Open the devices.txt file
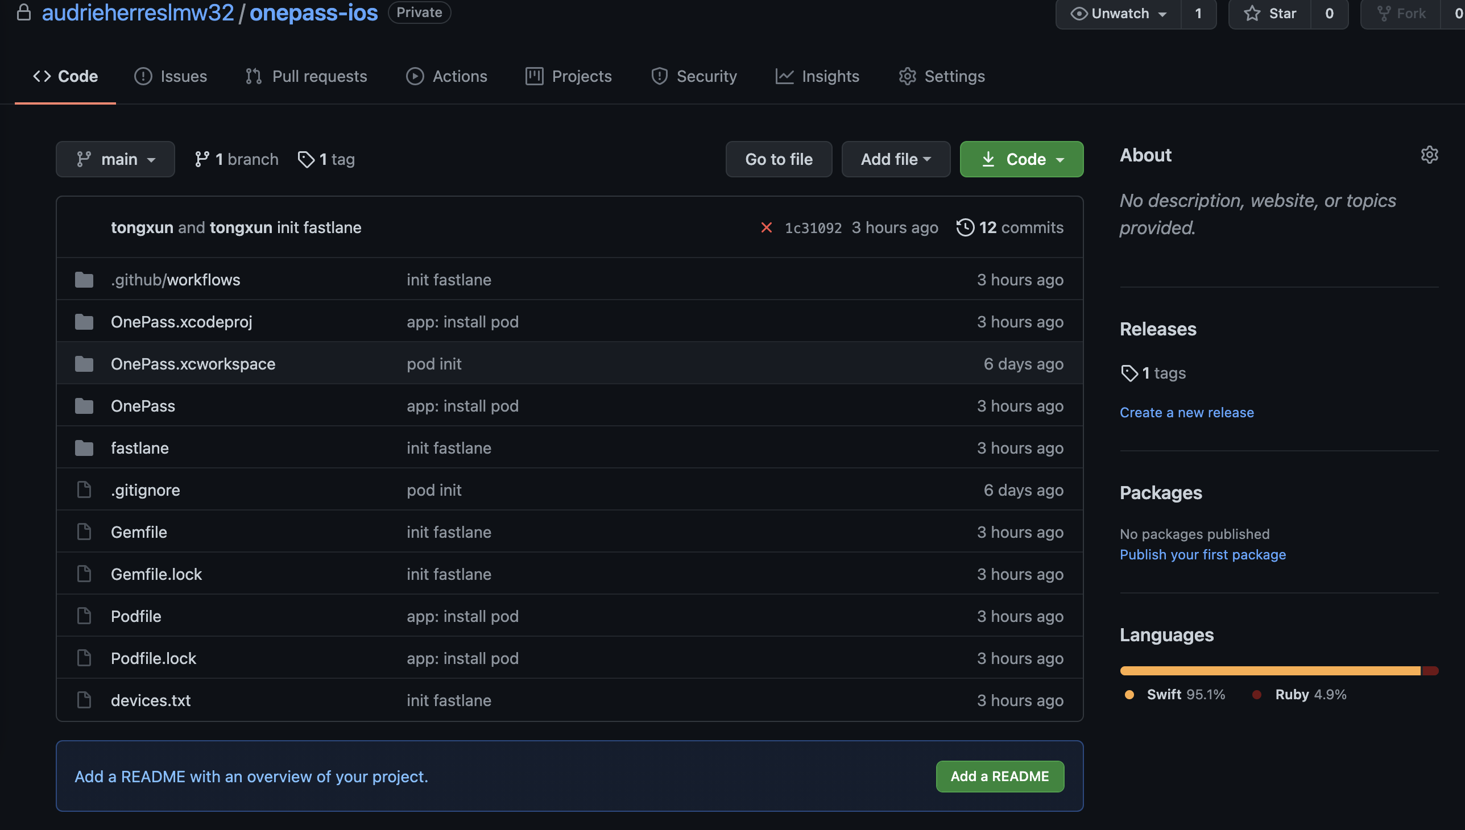Image resolution: width=1465 pixels, height=830 pixels. [x=151, y=700]
